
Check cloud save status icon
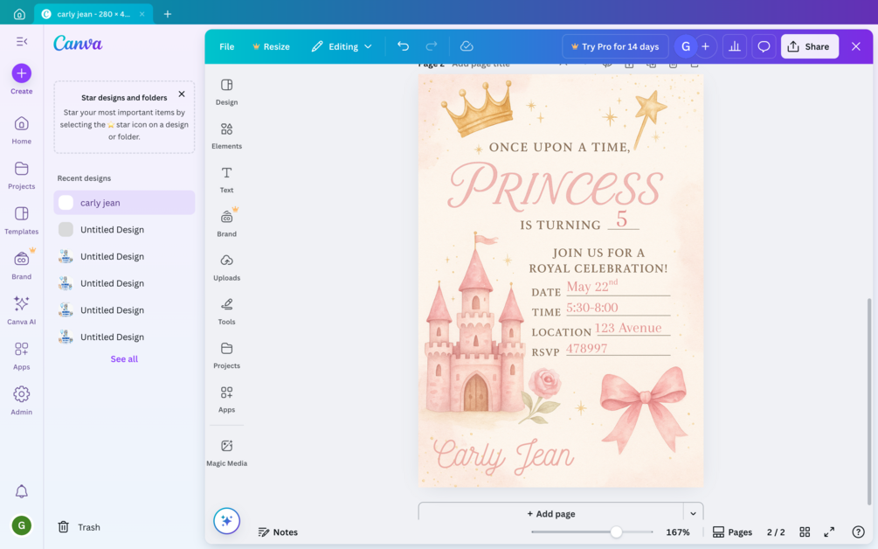coord(467,46)
